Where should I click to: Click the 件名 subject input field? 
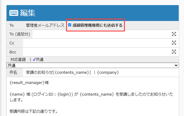pyautogui.click(x=101, y=73)
